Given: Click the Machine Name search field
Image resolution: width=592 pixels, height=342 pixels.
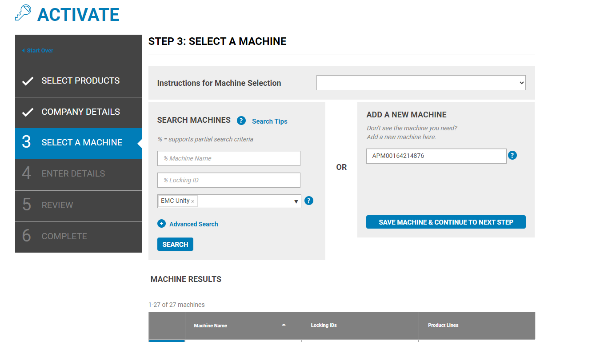Looking at the screenshot, I should click(x=228, y=158).
